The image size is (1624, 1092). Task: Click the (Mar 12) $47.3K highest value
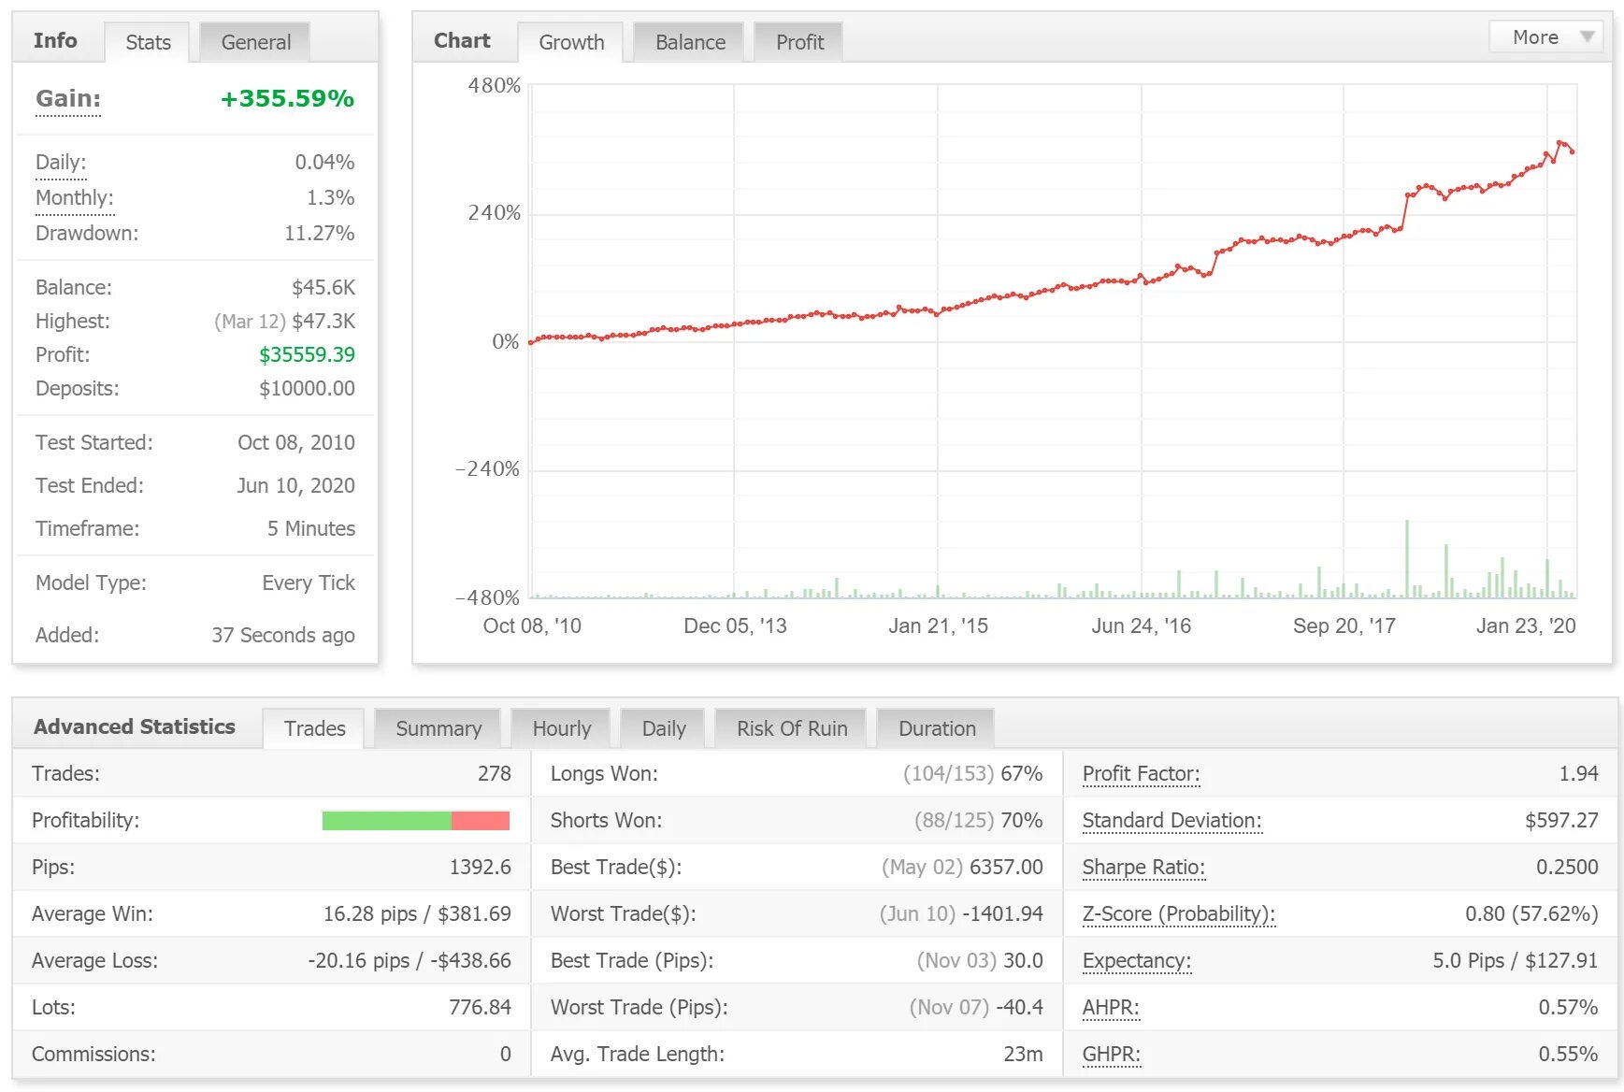(284, 321)
